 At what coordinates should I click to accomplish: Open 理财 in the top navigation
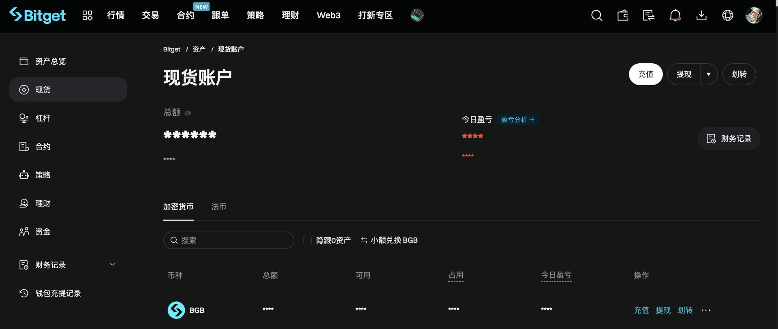click(x=290, y=15)
